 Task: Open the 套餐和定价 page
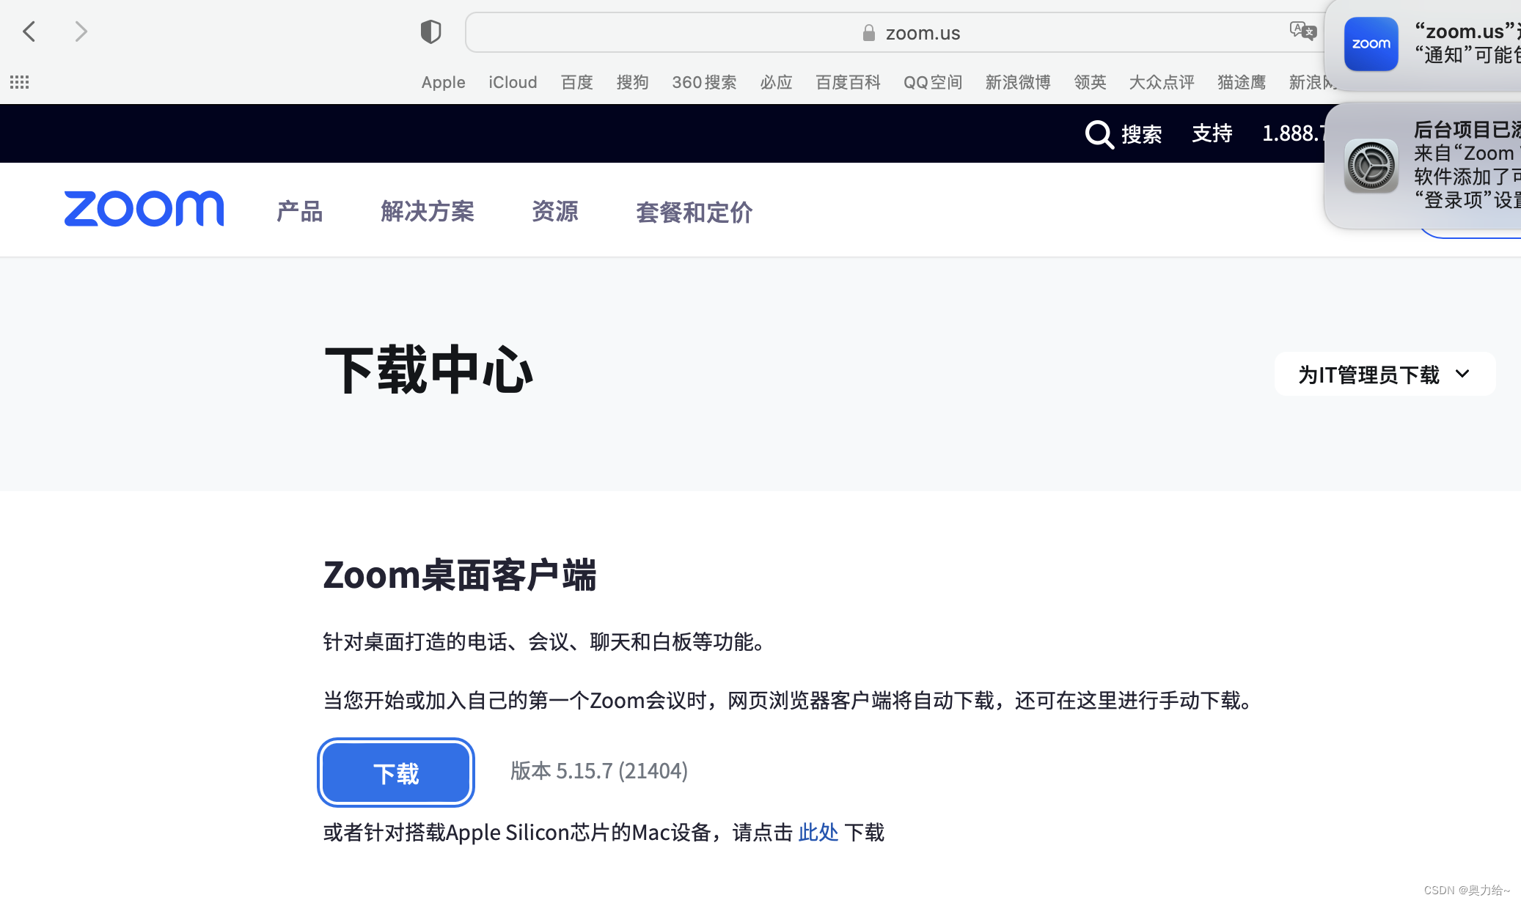pos(694,213)
